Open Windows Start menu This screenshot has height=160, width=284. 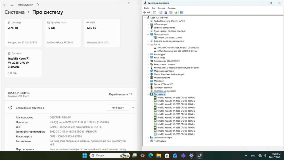pyautogui.click(x=85, y=155)
